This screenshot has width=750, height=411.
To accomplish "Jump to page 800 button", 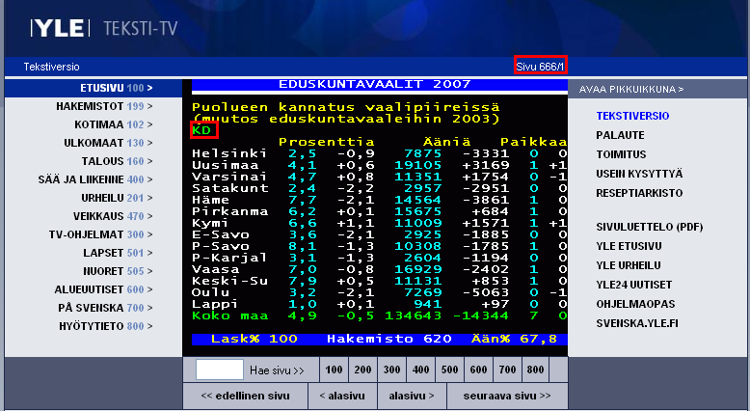I will [x=536, y=370].
